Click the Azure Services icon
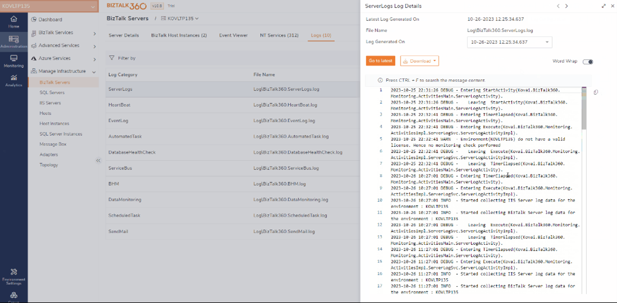Screen dimensions: 617x303 click(34, 59)
